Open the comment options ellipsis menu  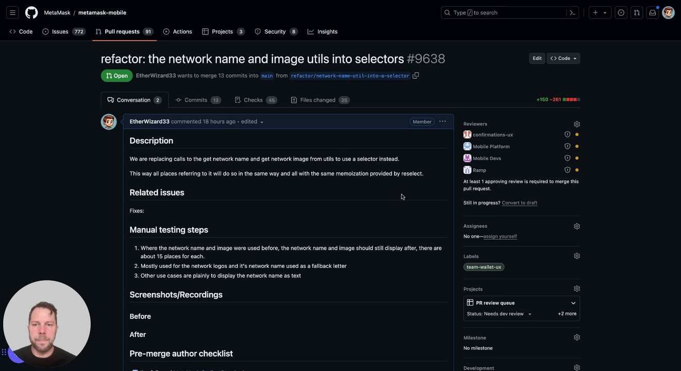(x=442, y=122)
